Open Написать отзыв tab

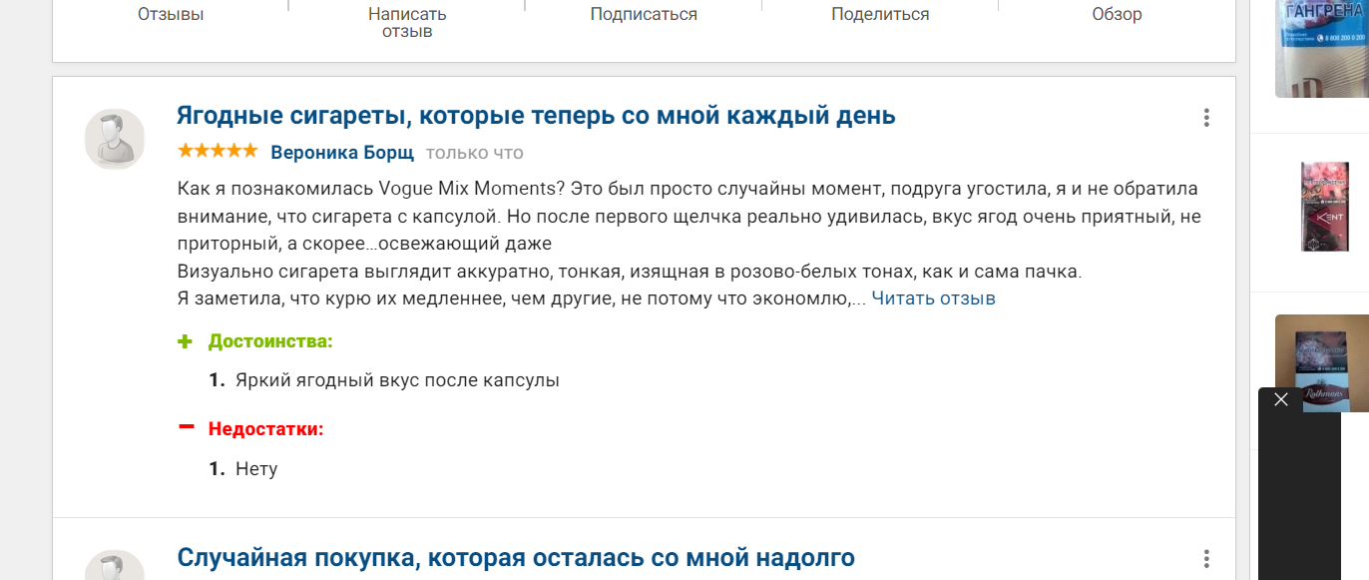[407, 22]
